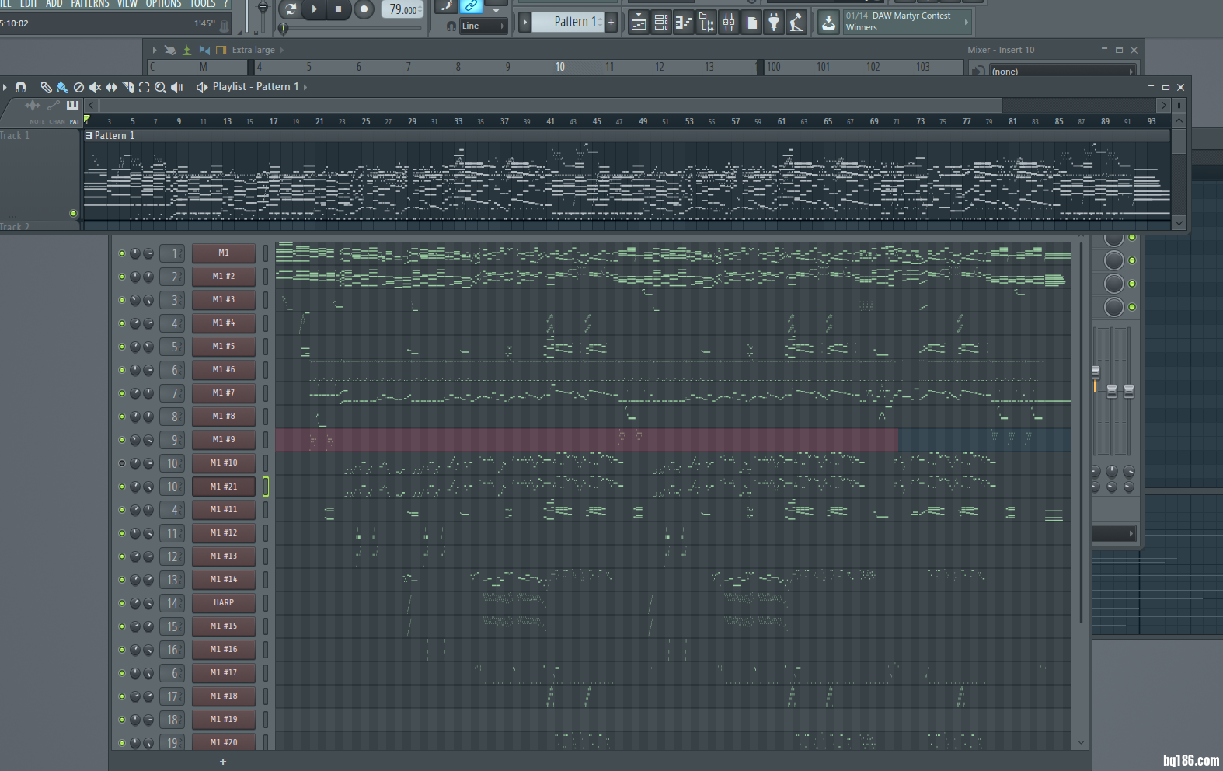Click the plus button beside Pattern 1
The height and width of the screenshot is (771, 1223).
(x=611, y=23)
